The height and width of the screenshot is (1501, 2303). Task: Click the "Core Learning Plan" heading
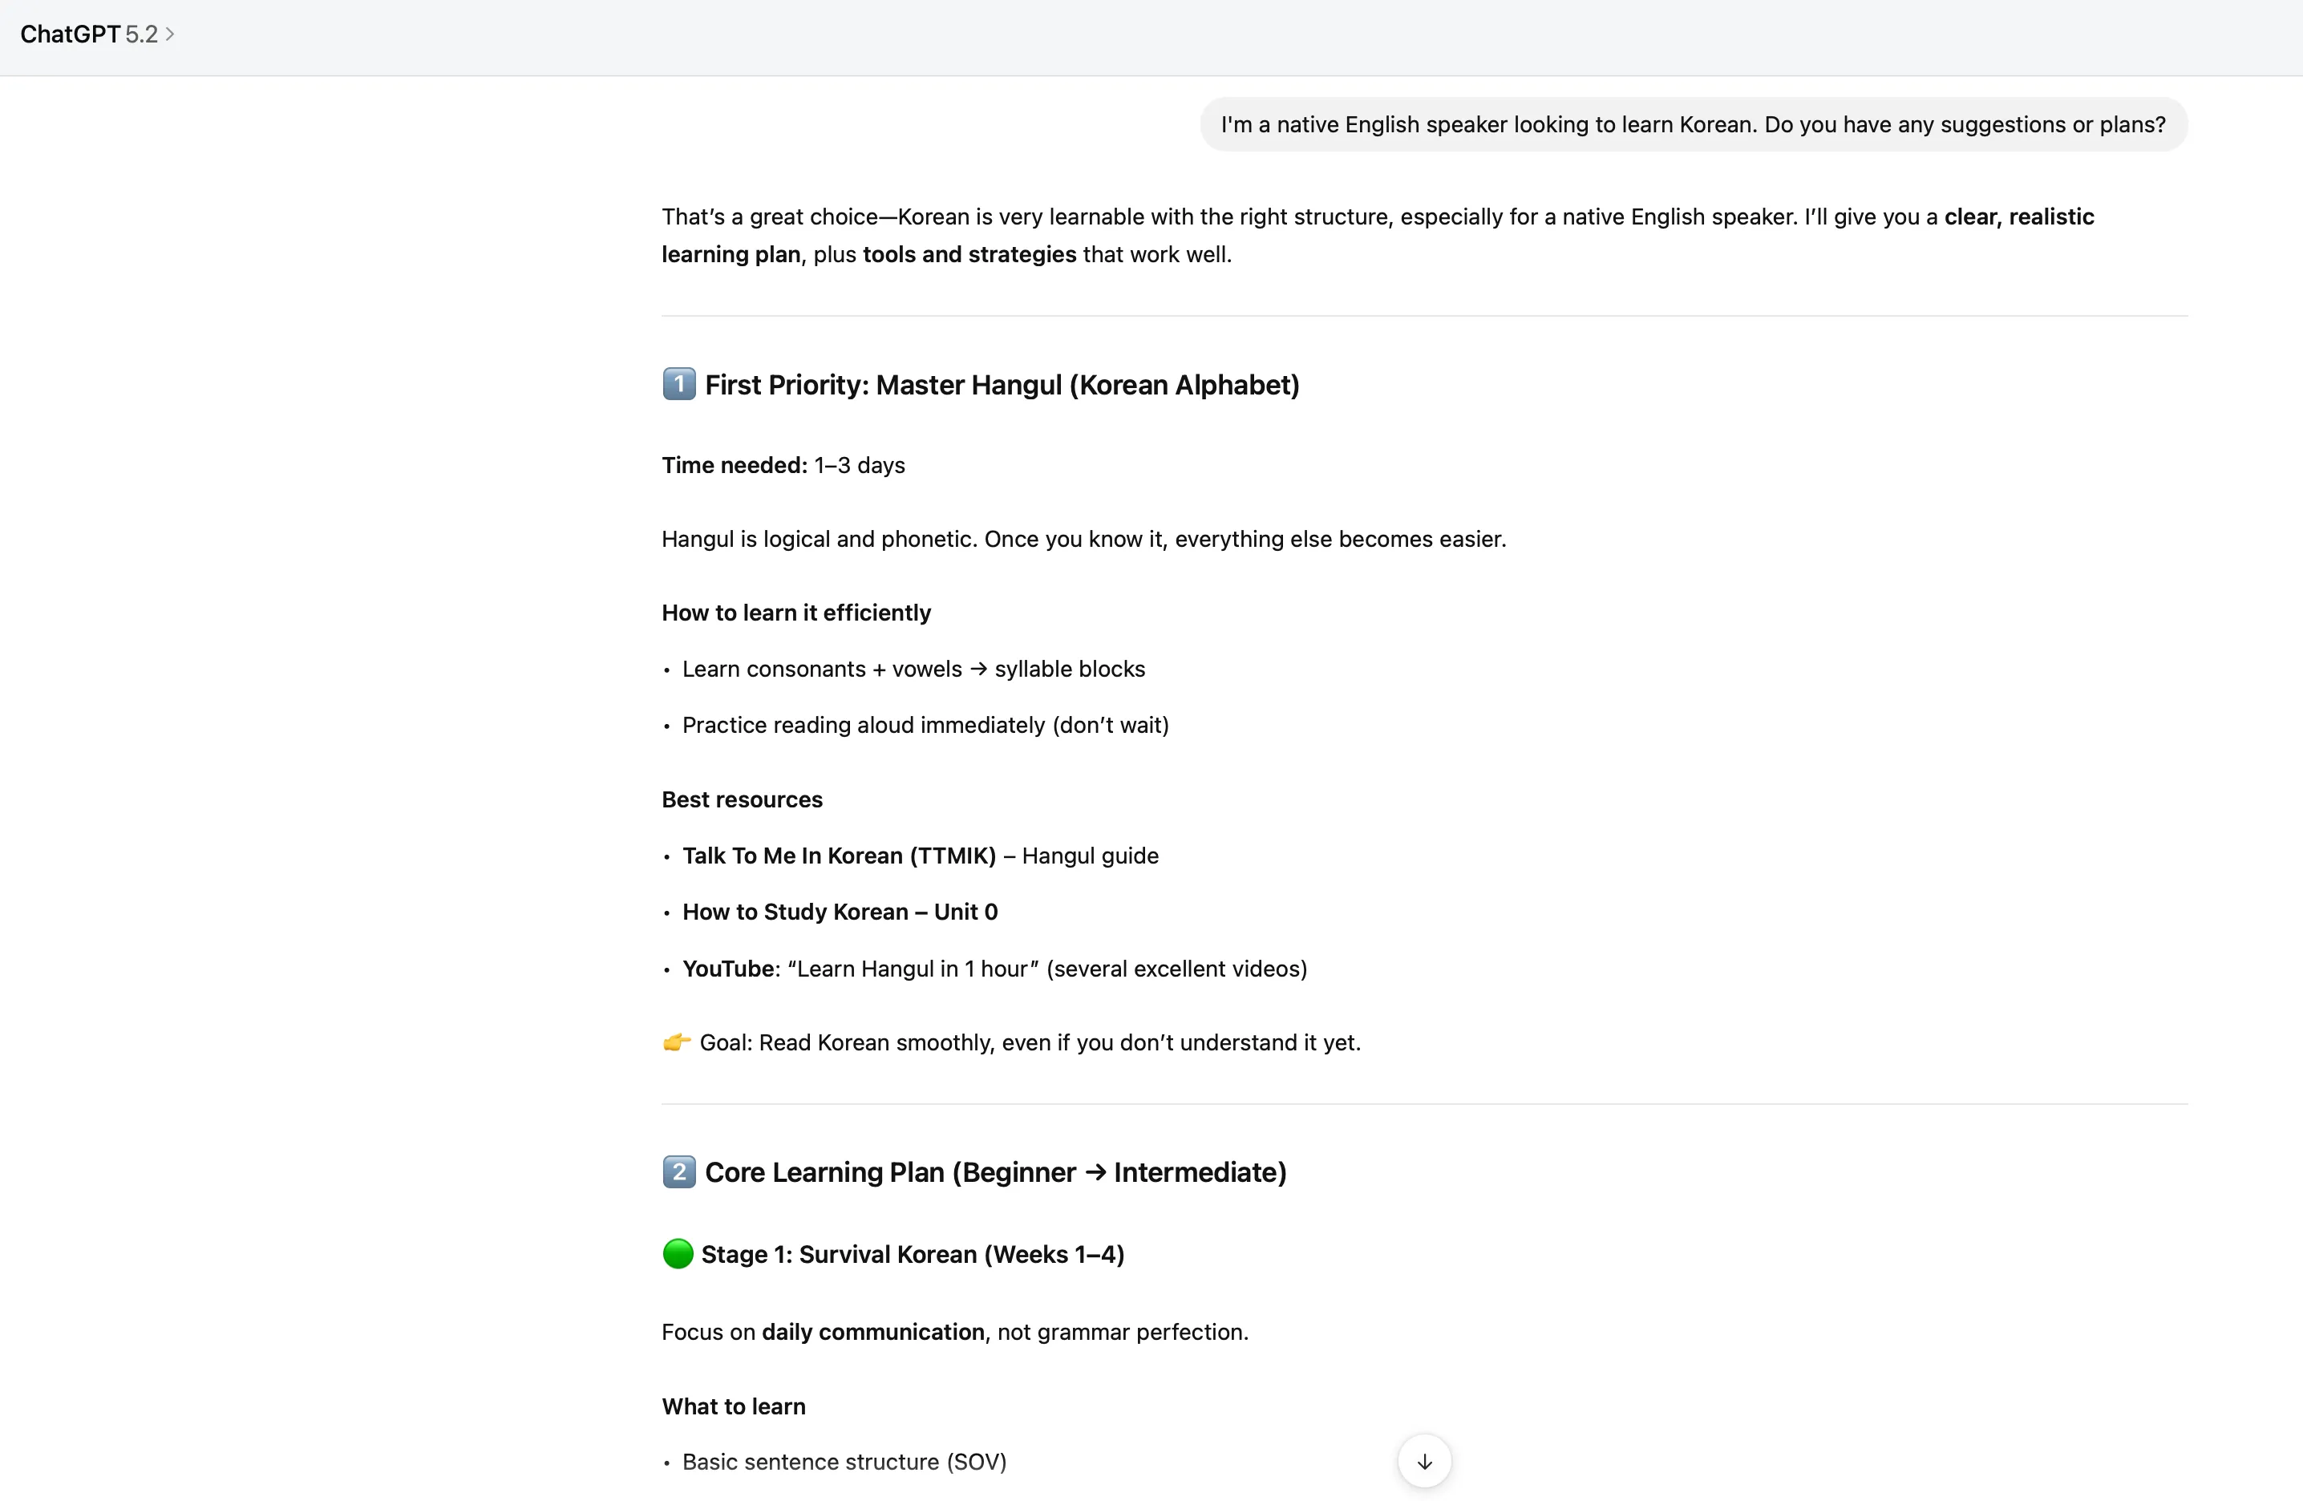click(995, 1173)
